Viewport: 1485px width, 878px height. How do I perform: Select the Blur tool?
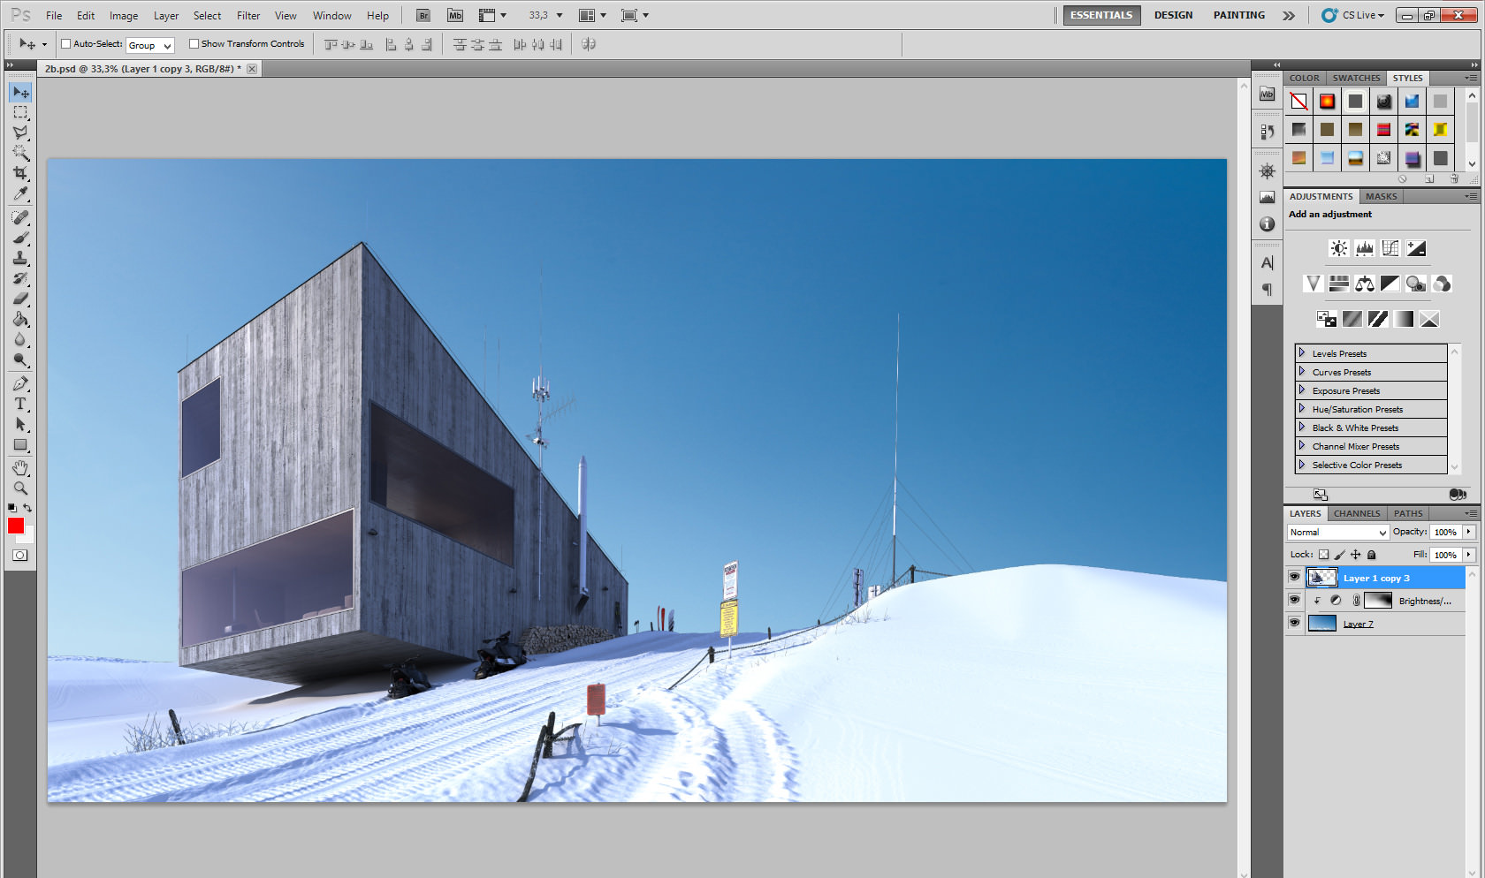pos(20,339)
